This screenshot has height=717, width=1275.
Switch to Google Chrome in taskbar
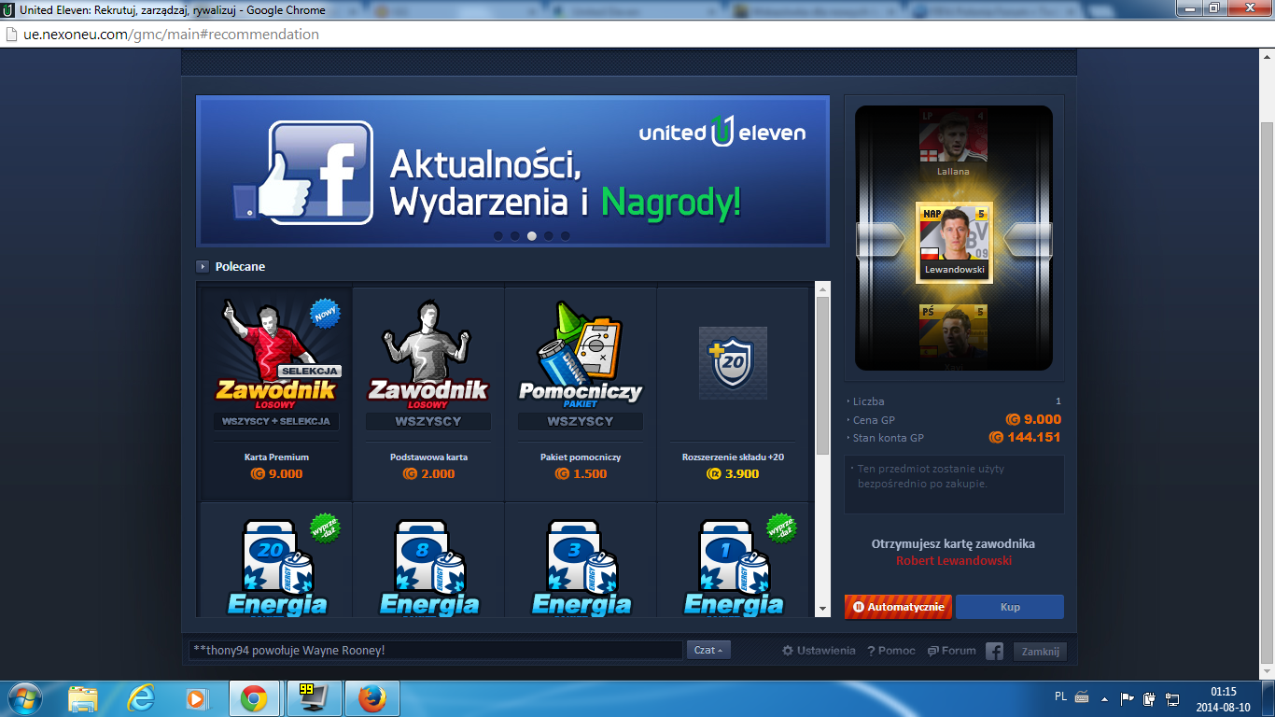256,698
